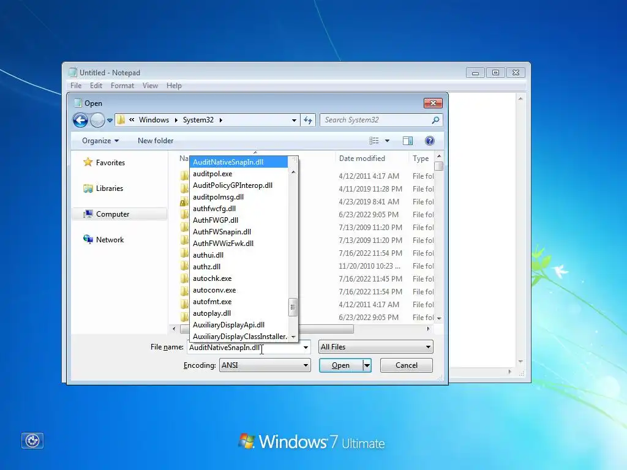
Task: Expand arrow after System32 breadcrumb
Action: pos(220,120)
